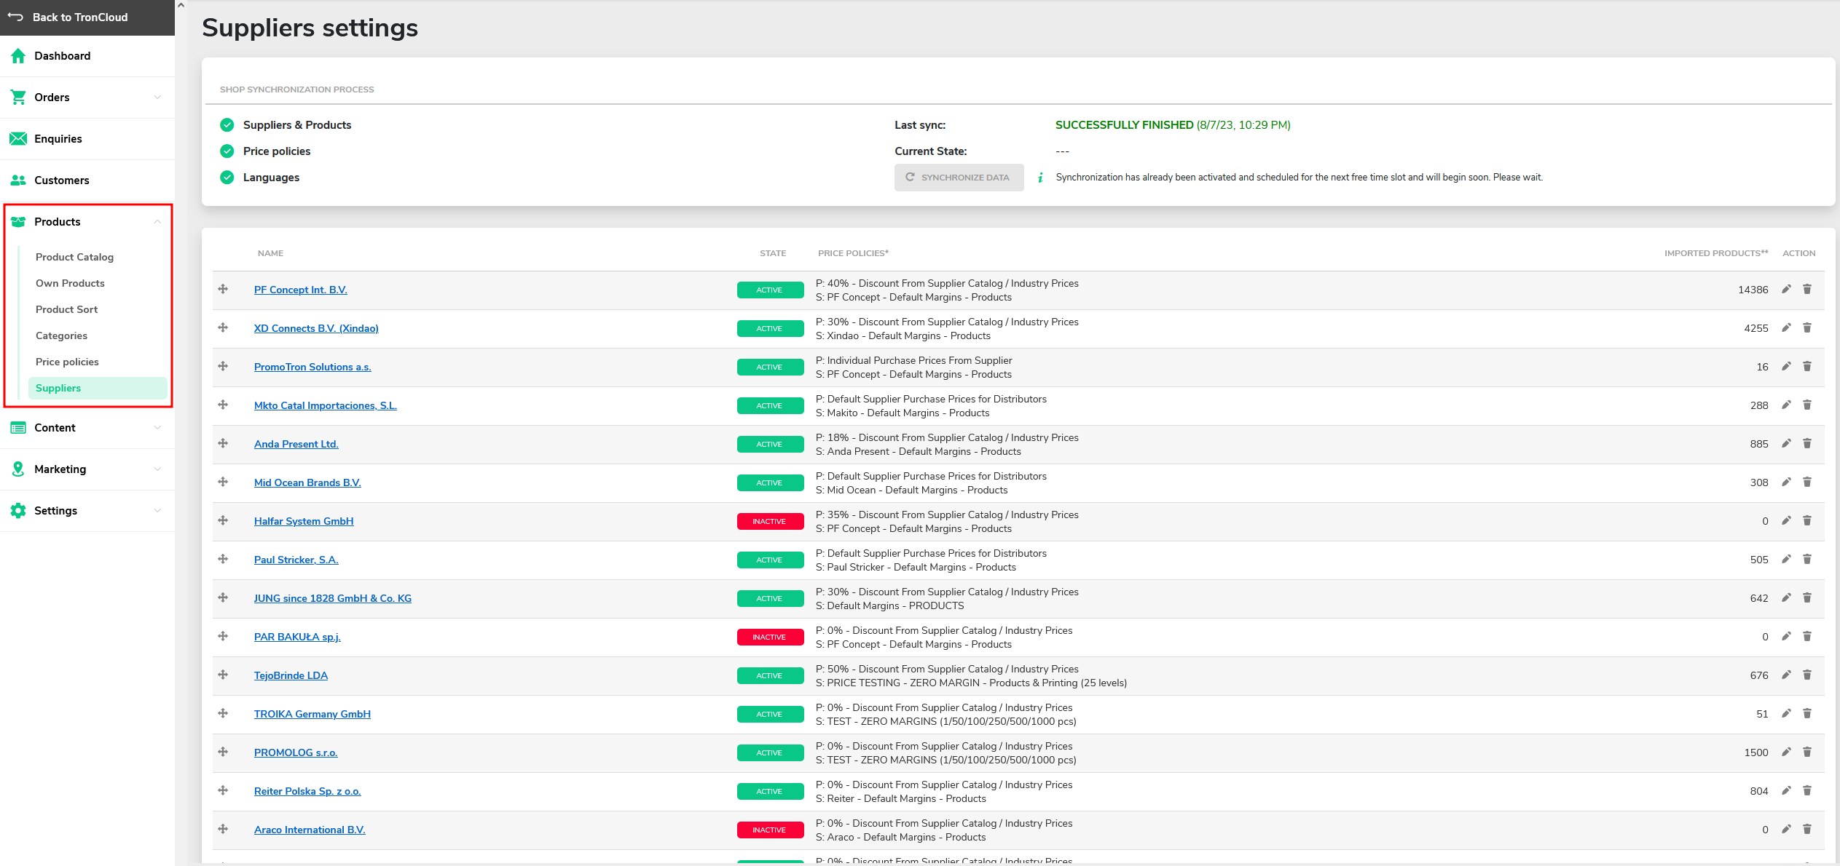Click ACTIVE badge of TROIKA Germany GmbH

770,715
